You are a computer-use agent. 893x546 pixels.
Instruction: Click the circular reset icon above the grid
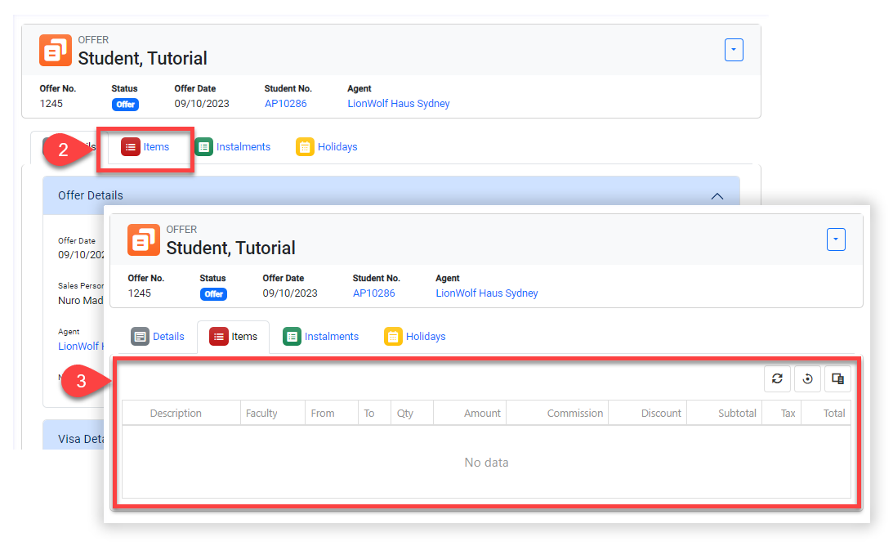807,378
